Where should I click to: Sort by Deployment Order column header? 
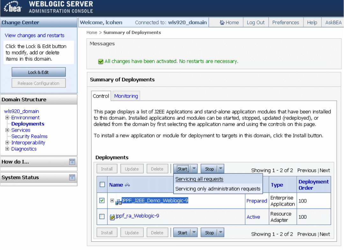coord(313,185)
